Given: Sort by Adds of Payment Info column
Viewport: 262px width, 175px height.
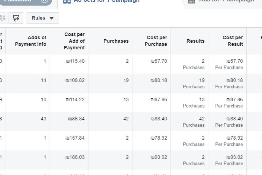Looking at the screenshot, I should point(31,41).
